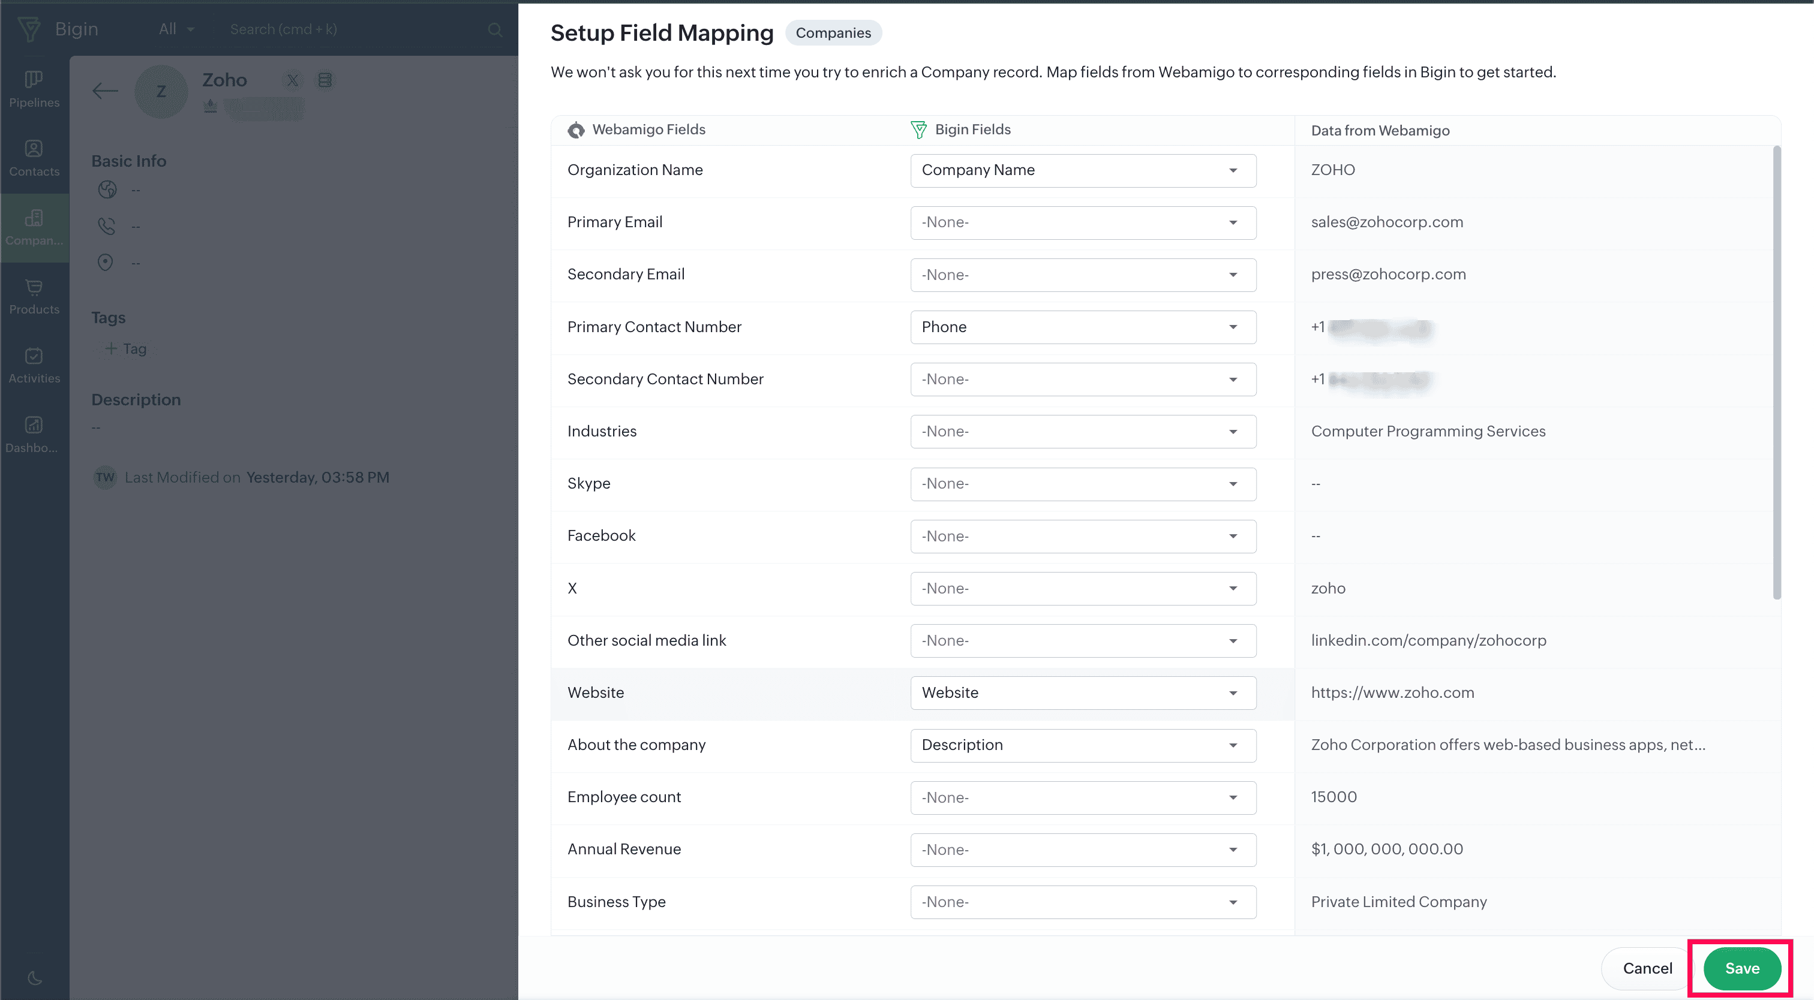Open Industries Bigin field dropdown
Viewport: 1814px width, 1000px height.
pyautogui.click(x=1082, y=432)
